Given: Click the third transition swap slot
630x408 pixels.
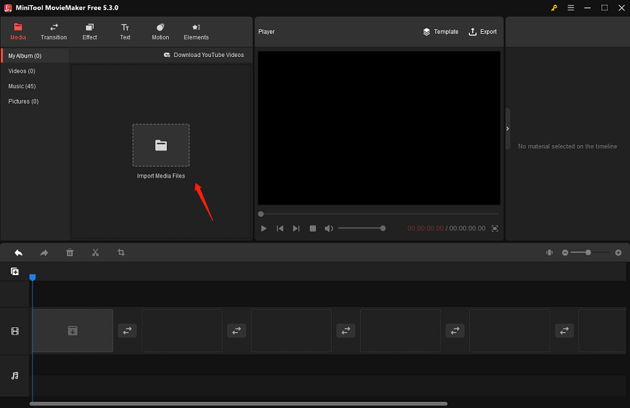Looking at the screenshot, I should (346, 331).
